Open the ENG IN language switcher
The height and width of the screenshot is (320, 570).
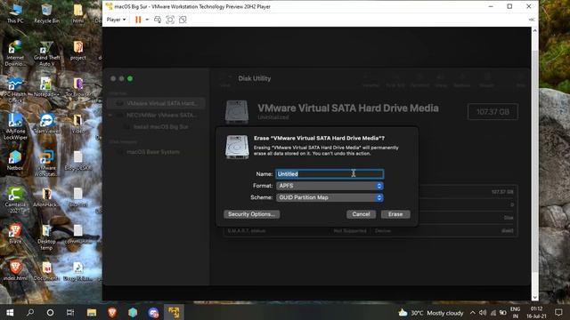515,312
